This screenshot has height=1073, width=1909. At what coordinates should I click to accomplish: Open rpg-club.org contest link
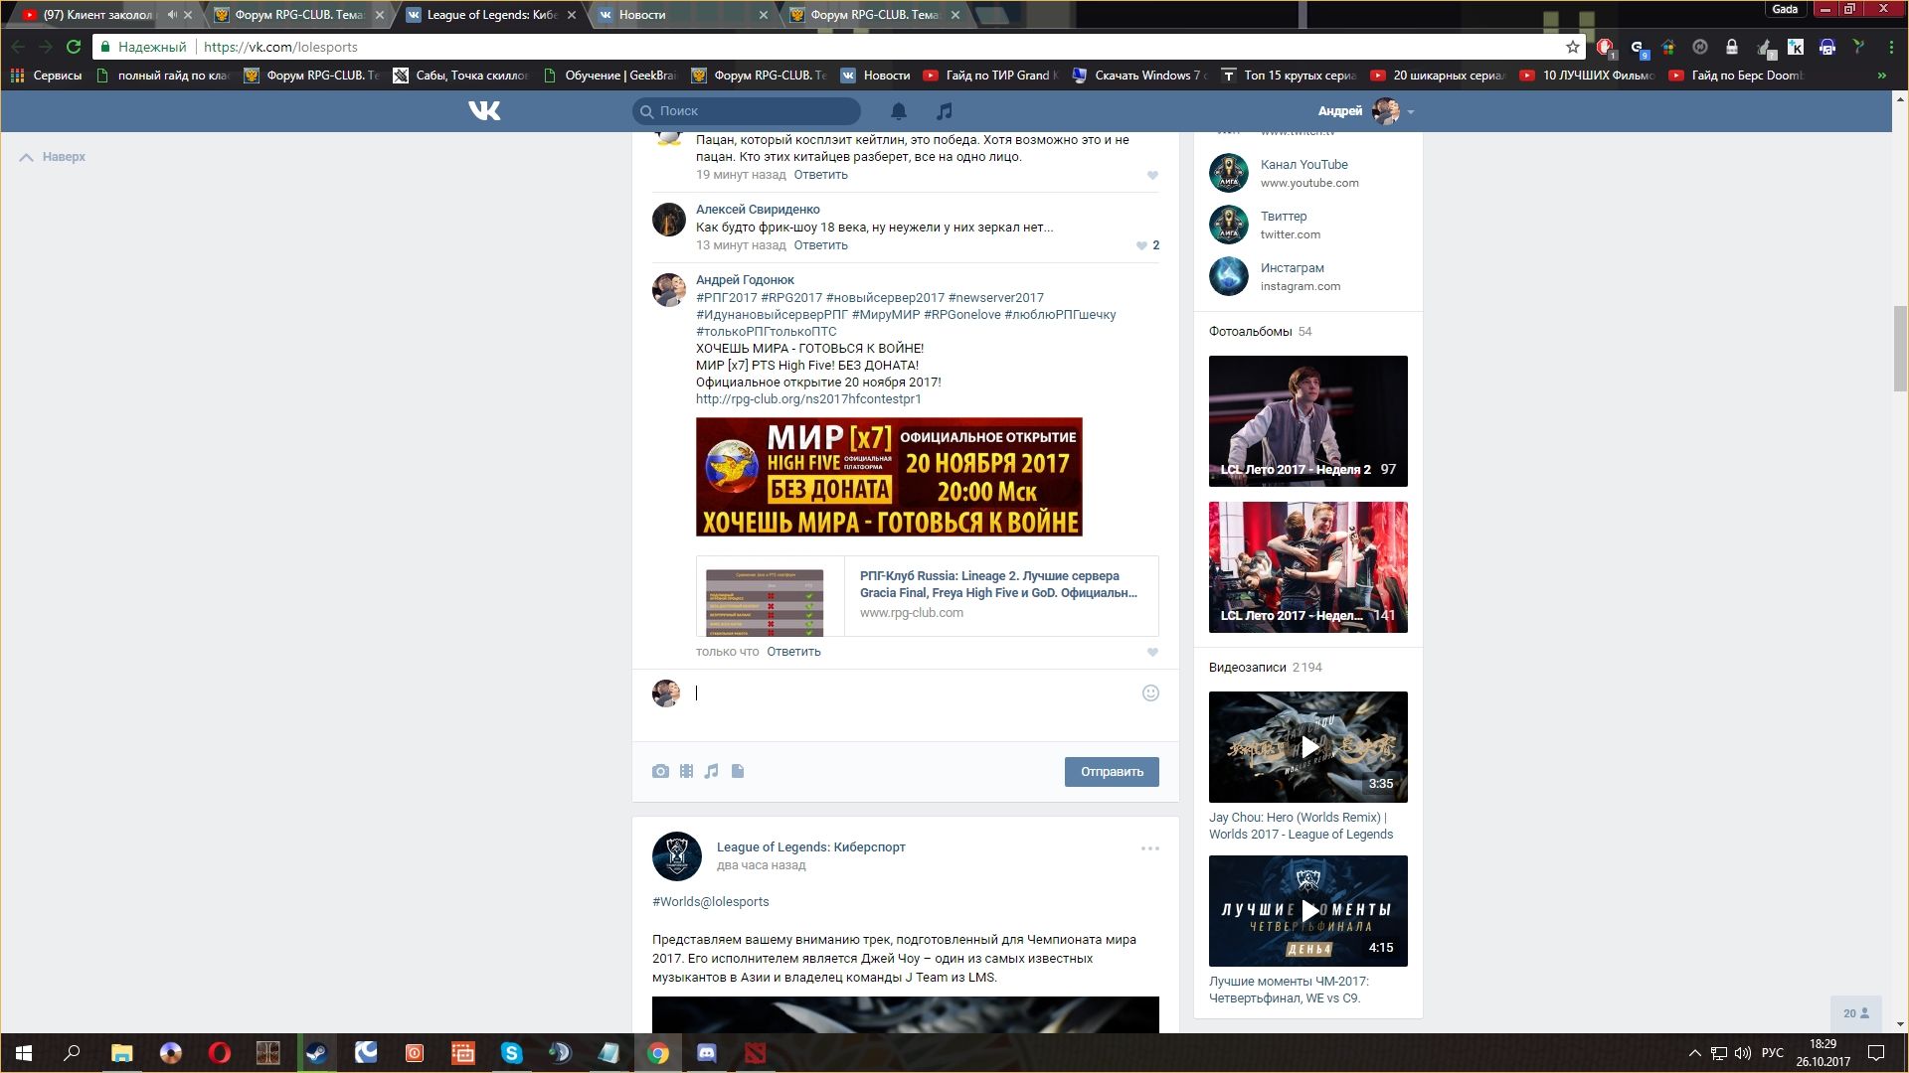808,399
